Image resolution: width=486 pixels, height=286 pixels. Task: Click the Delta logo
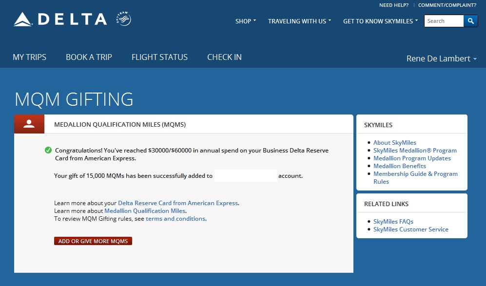click(59, 19)
